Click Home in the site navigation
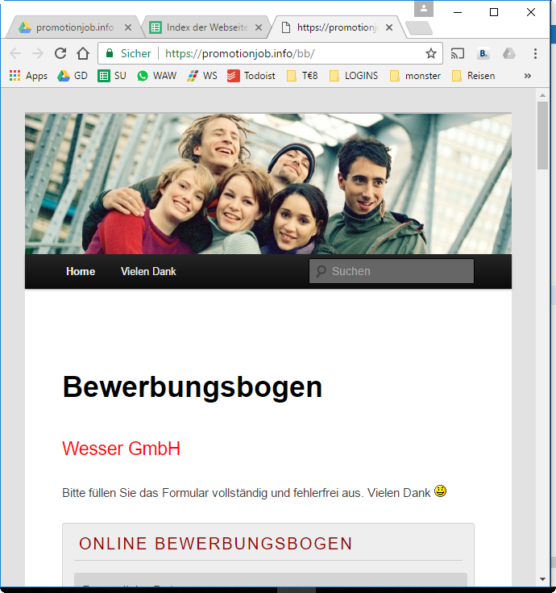 tap(81, 271)
